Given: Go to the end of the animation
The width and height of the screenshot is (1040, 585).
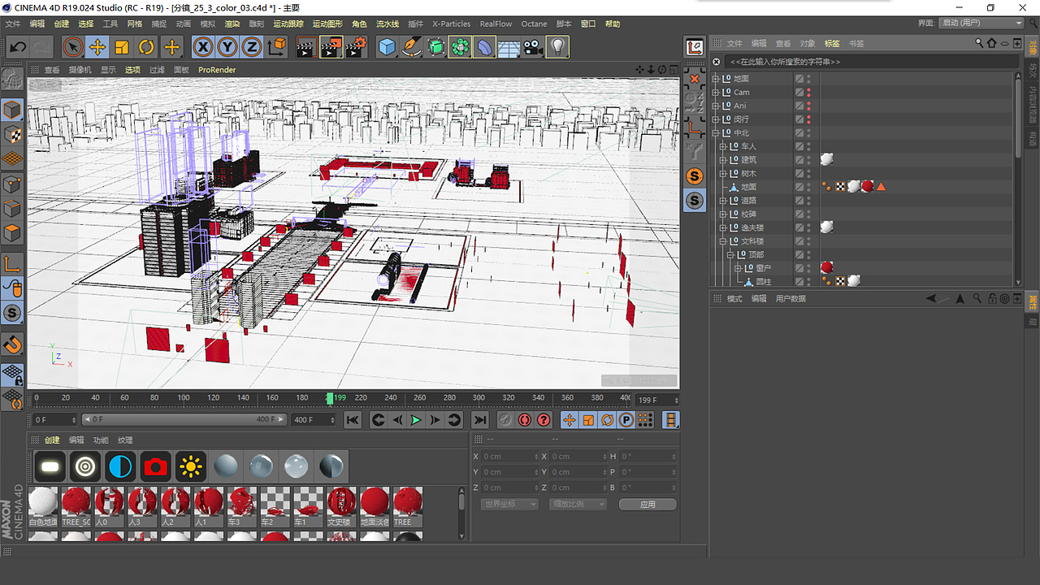Looking at the screenshot, I should 480,420.
